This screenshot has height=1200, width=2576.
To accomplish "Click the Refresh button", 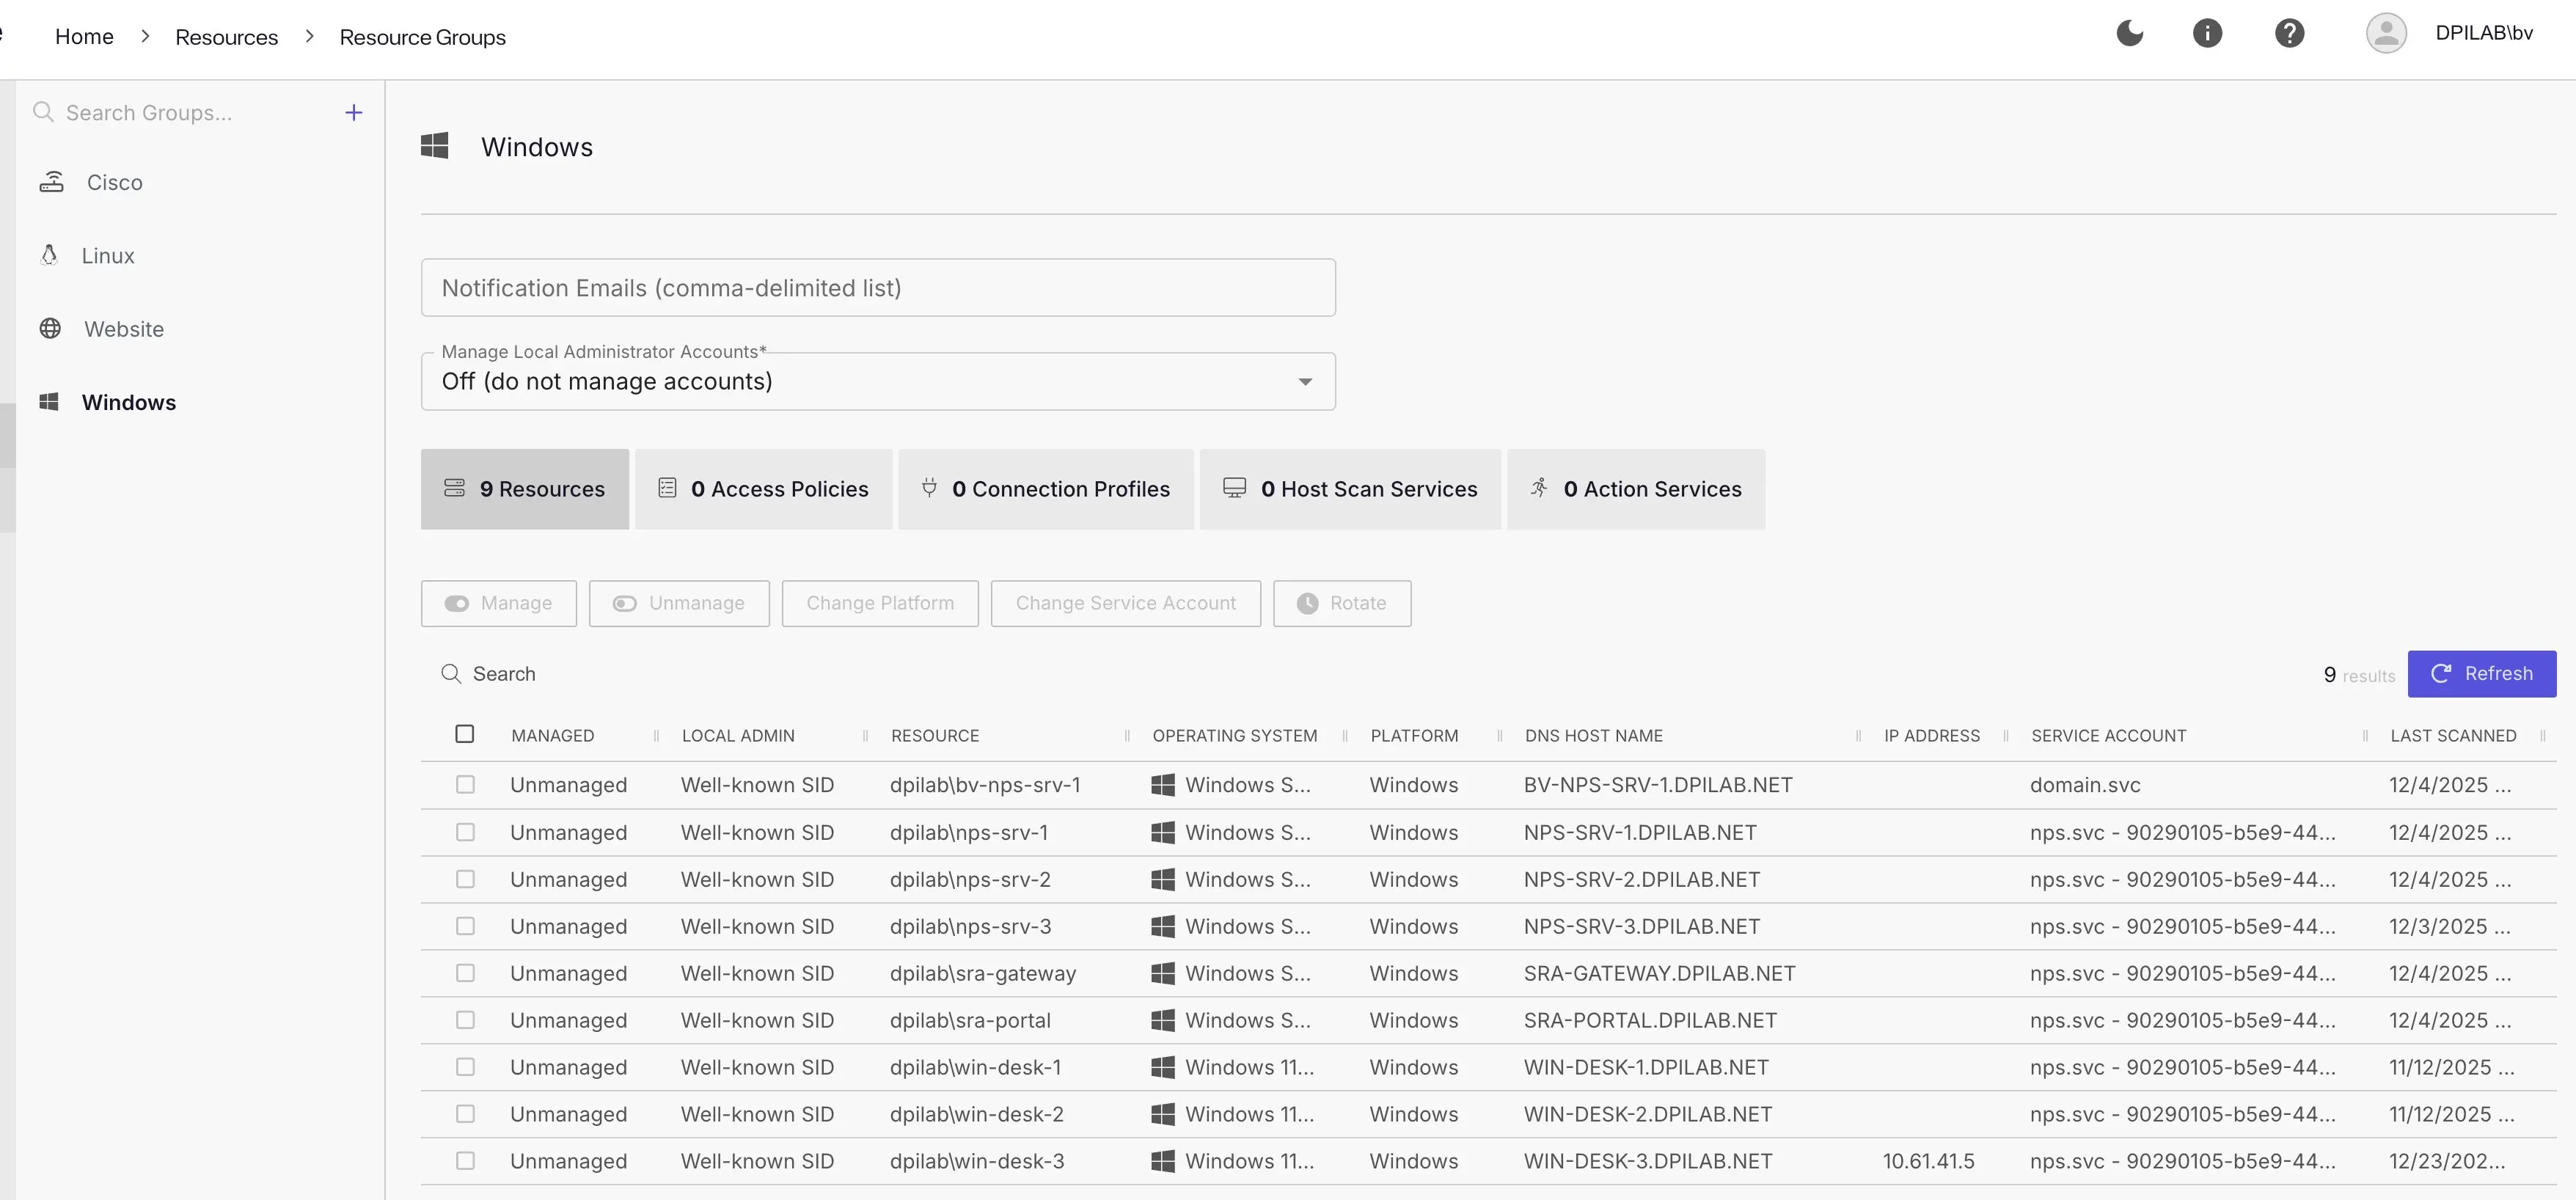I will tap(2482, 674).
